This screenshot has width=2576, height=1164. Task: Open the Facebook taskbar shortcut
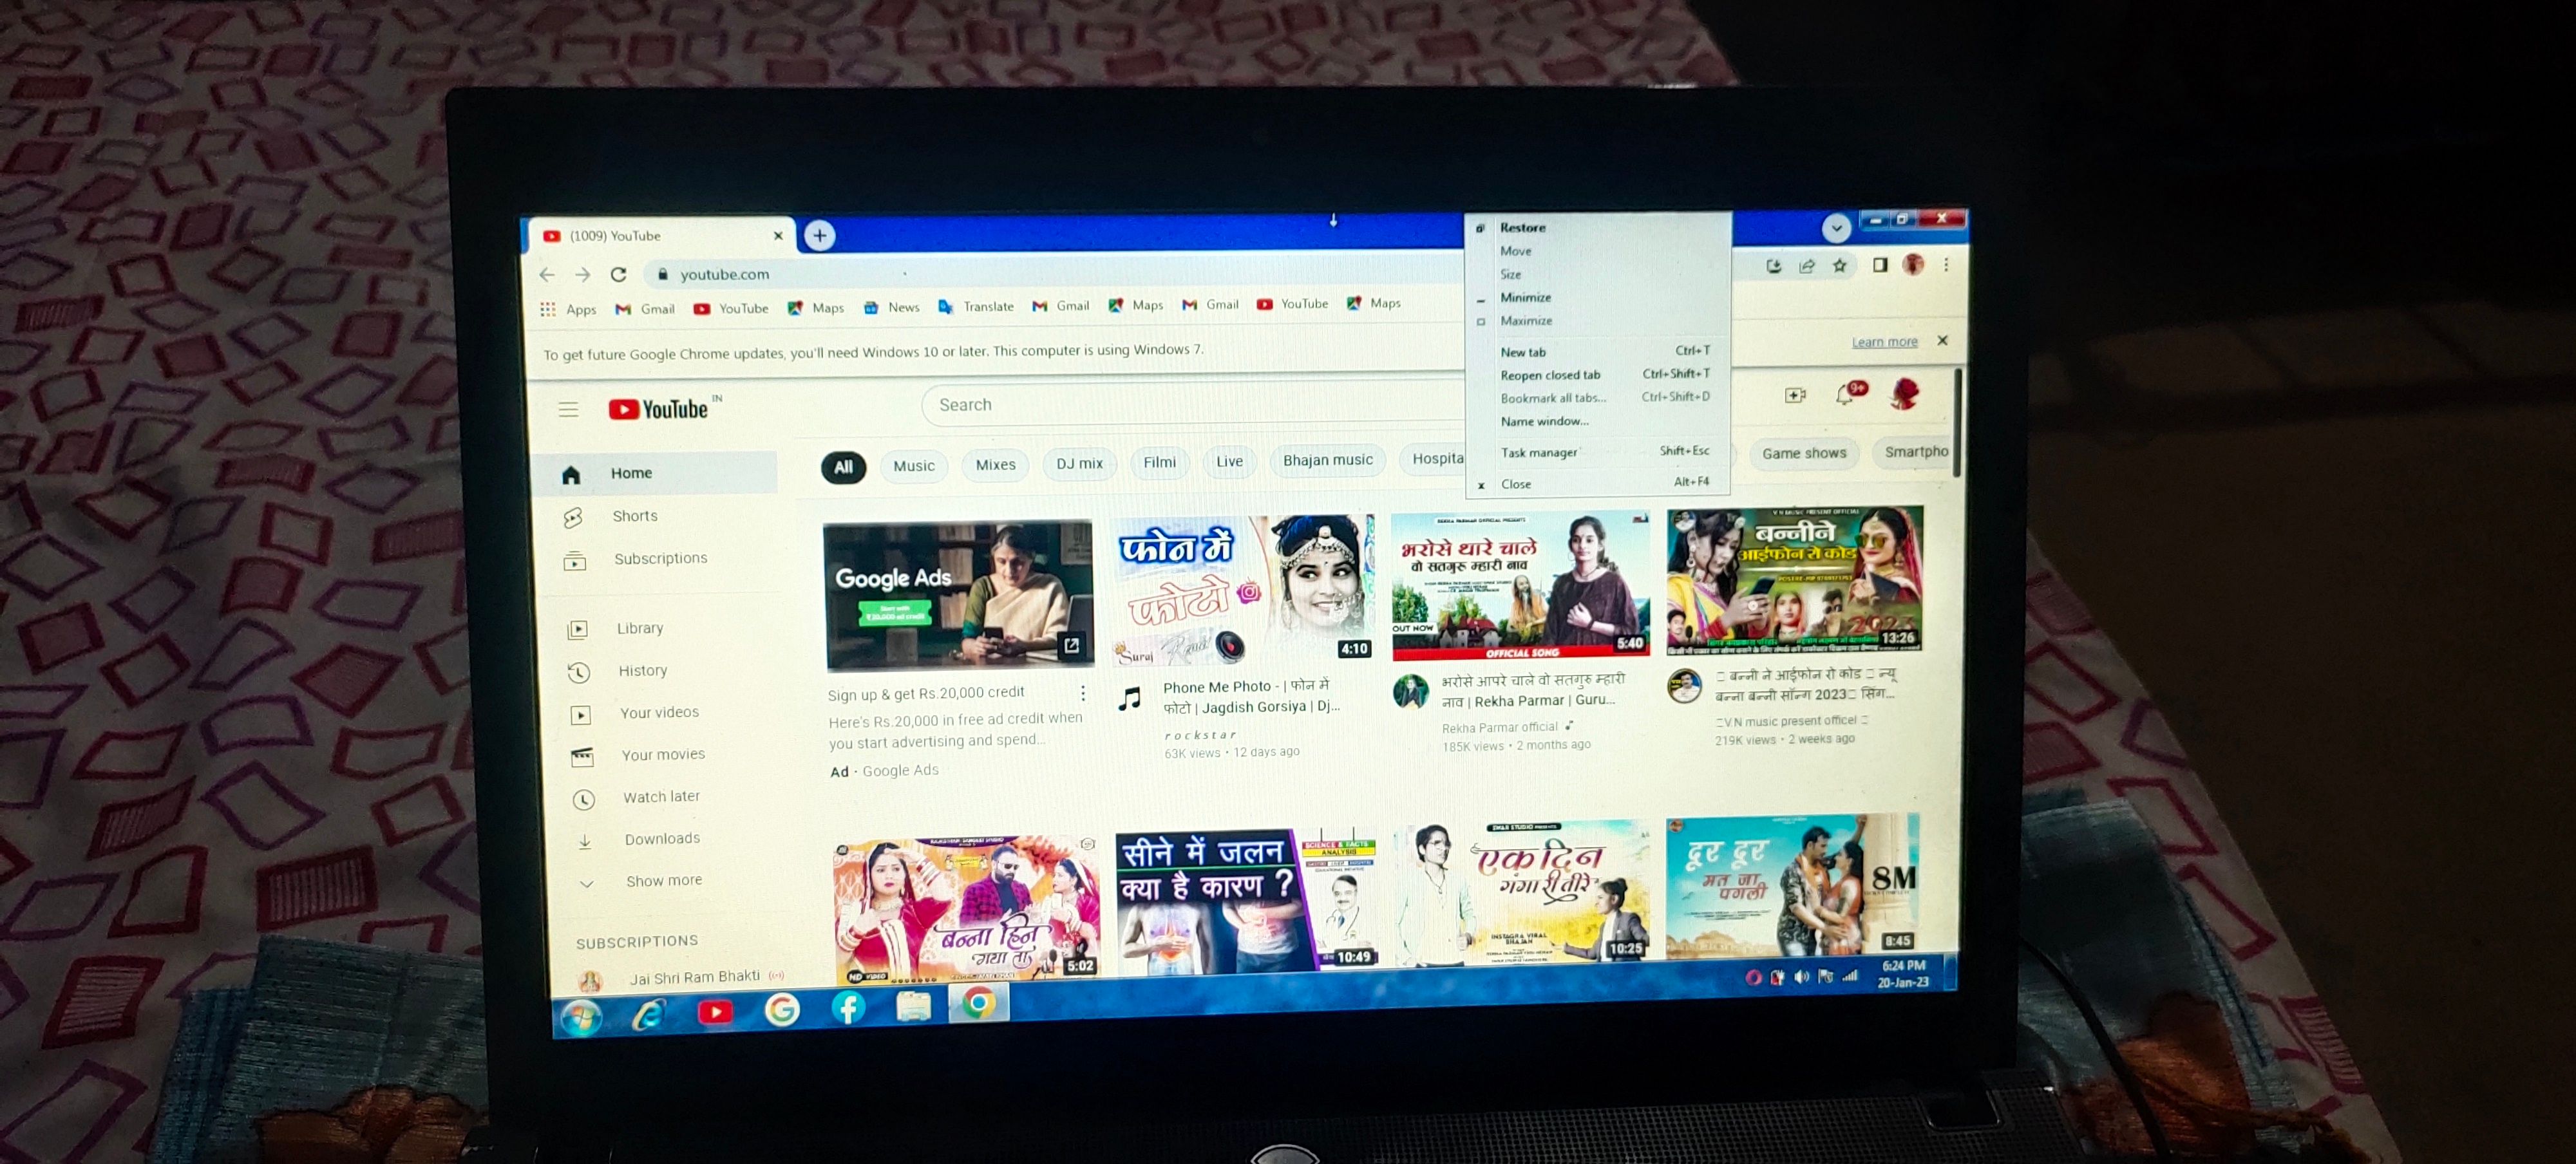coord(848,1008)
